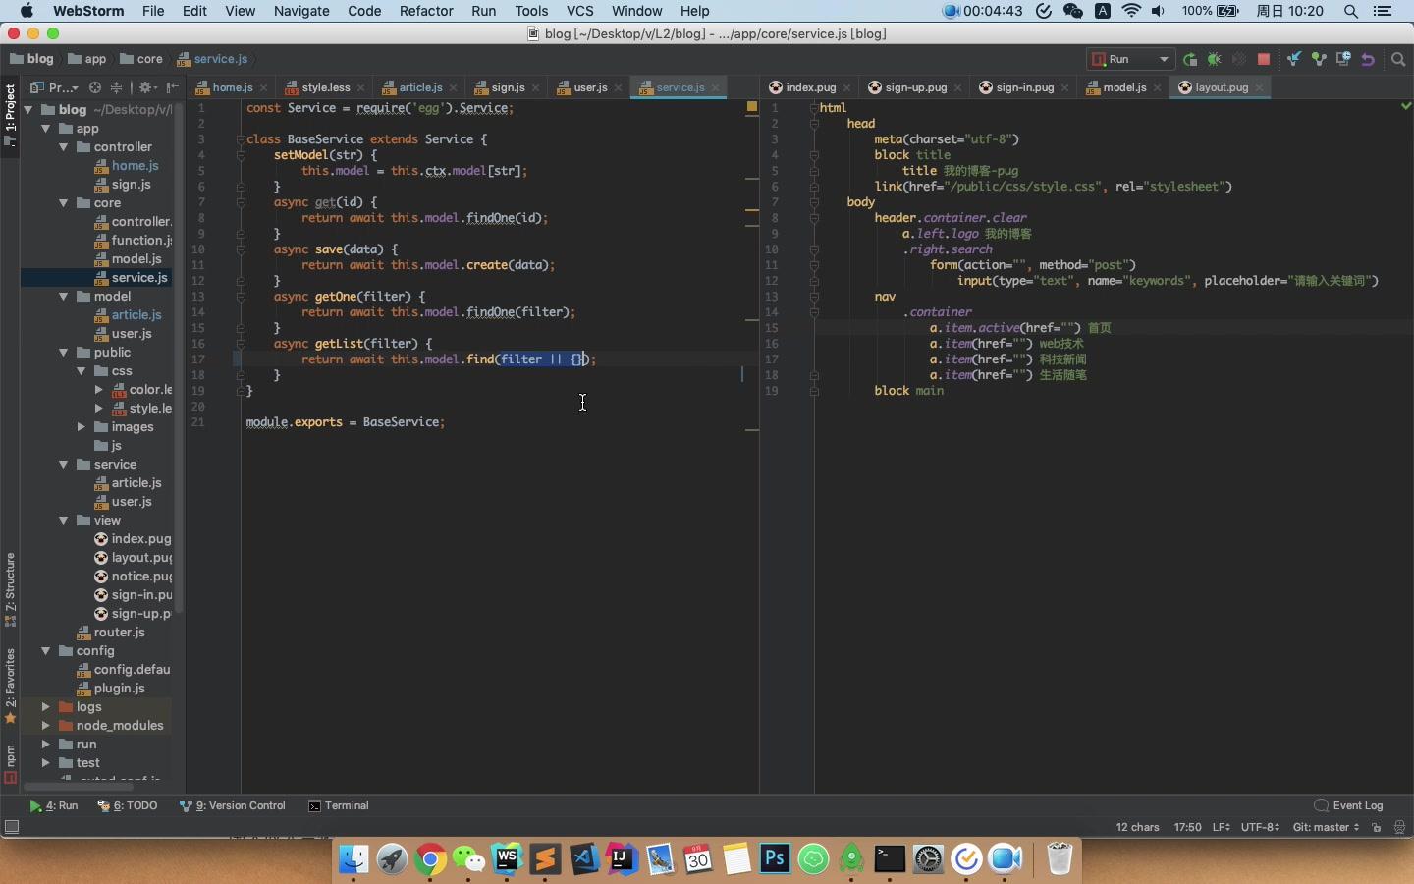1414x884 pixels.
Task: Open Search Everywhere magnifier icon
Action: [1399, 60]
